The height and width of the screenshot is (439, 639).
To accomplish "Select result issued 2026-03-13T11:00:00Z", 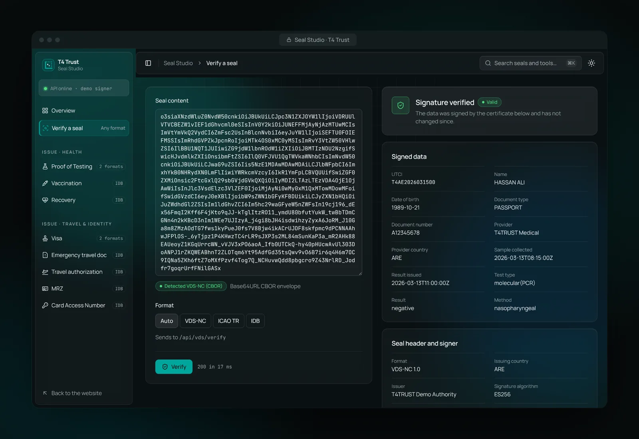I will pyautogui.click(x=421, y=283).
